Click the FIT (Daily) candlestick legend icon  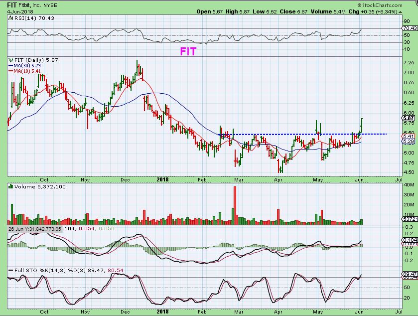(x=11, y=59)
